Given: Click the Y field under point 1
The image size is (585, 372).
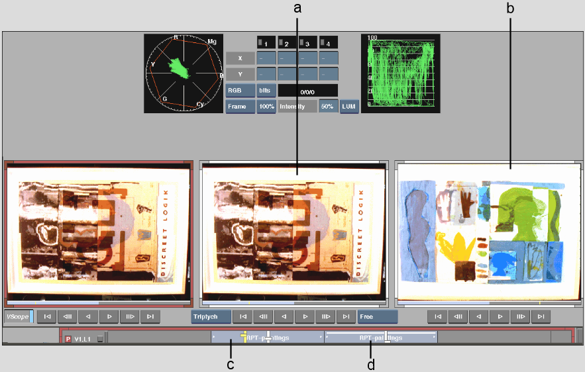Looking at the screenshot, I should click(x=266, y=74).
